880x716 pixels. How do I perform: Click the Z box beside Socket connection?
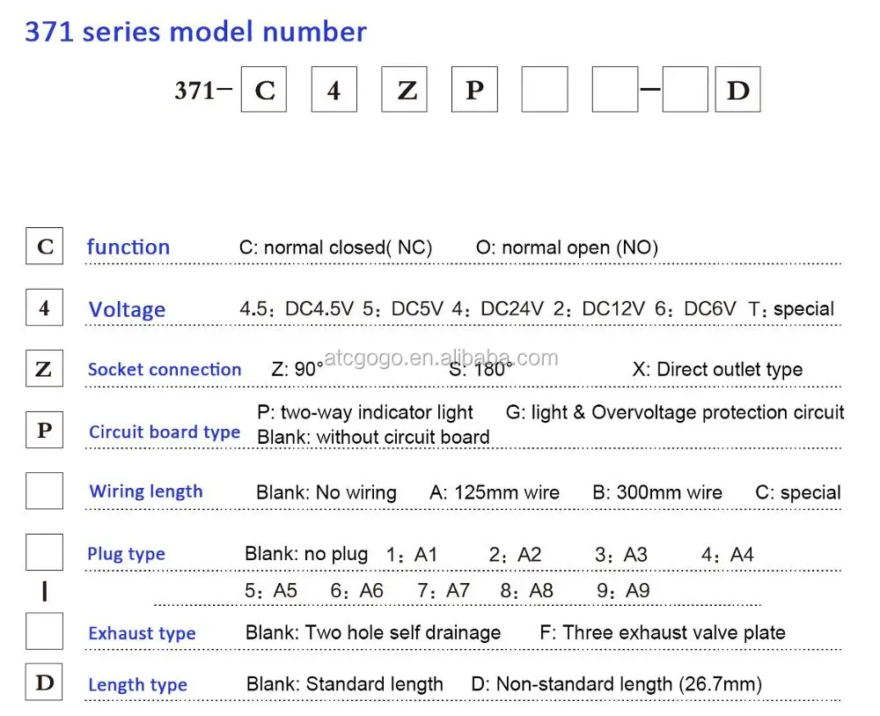(x=44, y=369)
